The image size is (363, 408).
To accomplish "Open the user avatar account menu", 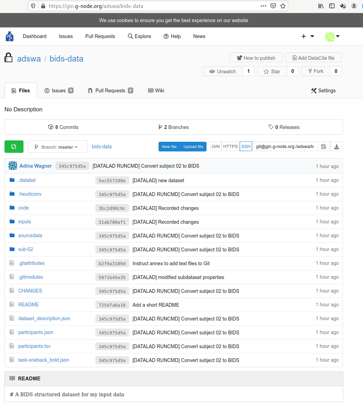I will tap(333, 36).
